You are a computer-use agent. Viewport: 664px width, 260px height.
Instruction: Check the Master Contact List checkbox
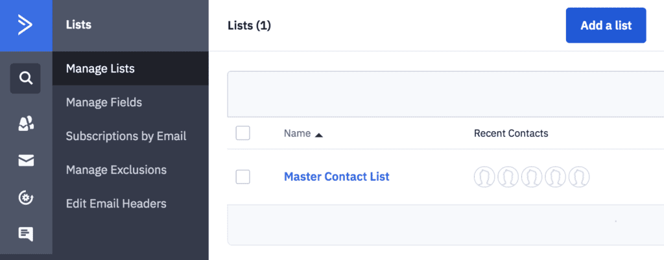pos(243,176)
